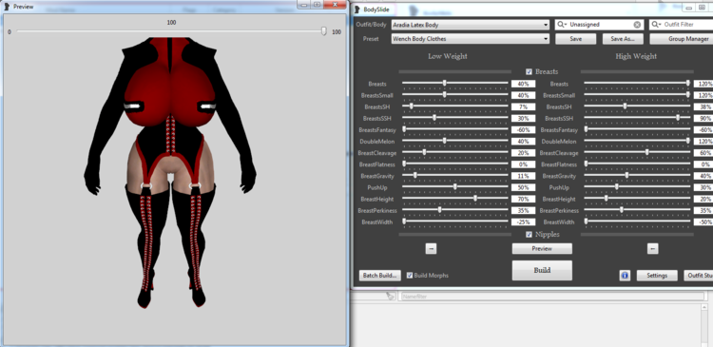Click the high weight BreastCleavage slider
This screenshot has height=347, width=713.
click(637, 153)
